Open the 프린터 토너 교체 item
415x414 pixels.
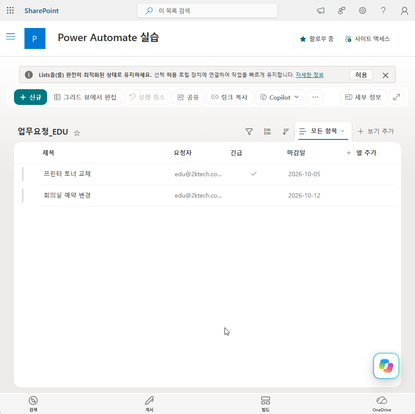click(67, 174)
